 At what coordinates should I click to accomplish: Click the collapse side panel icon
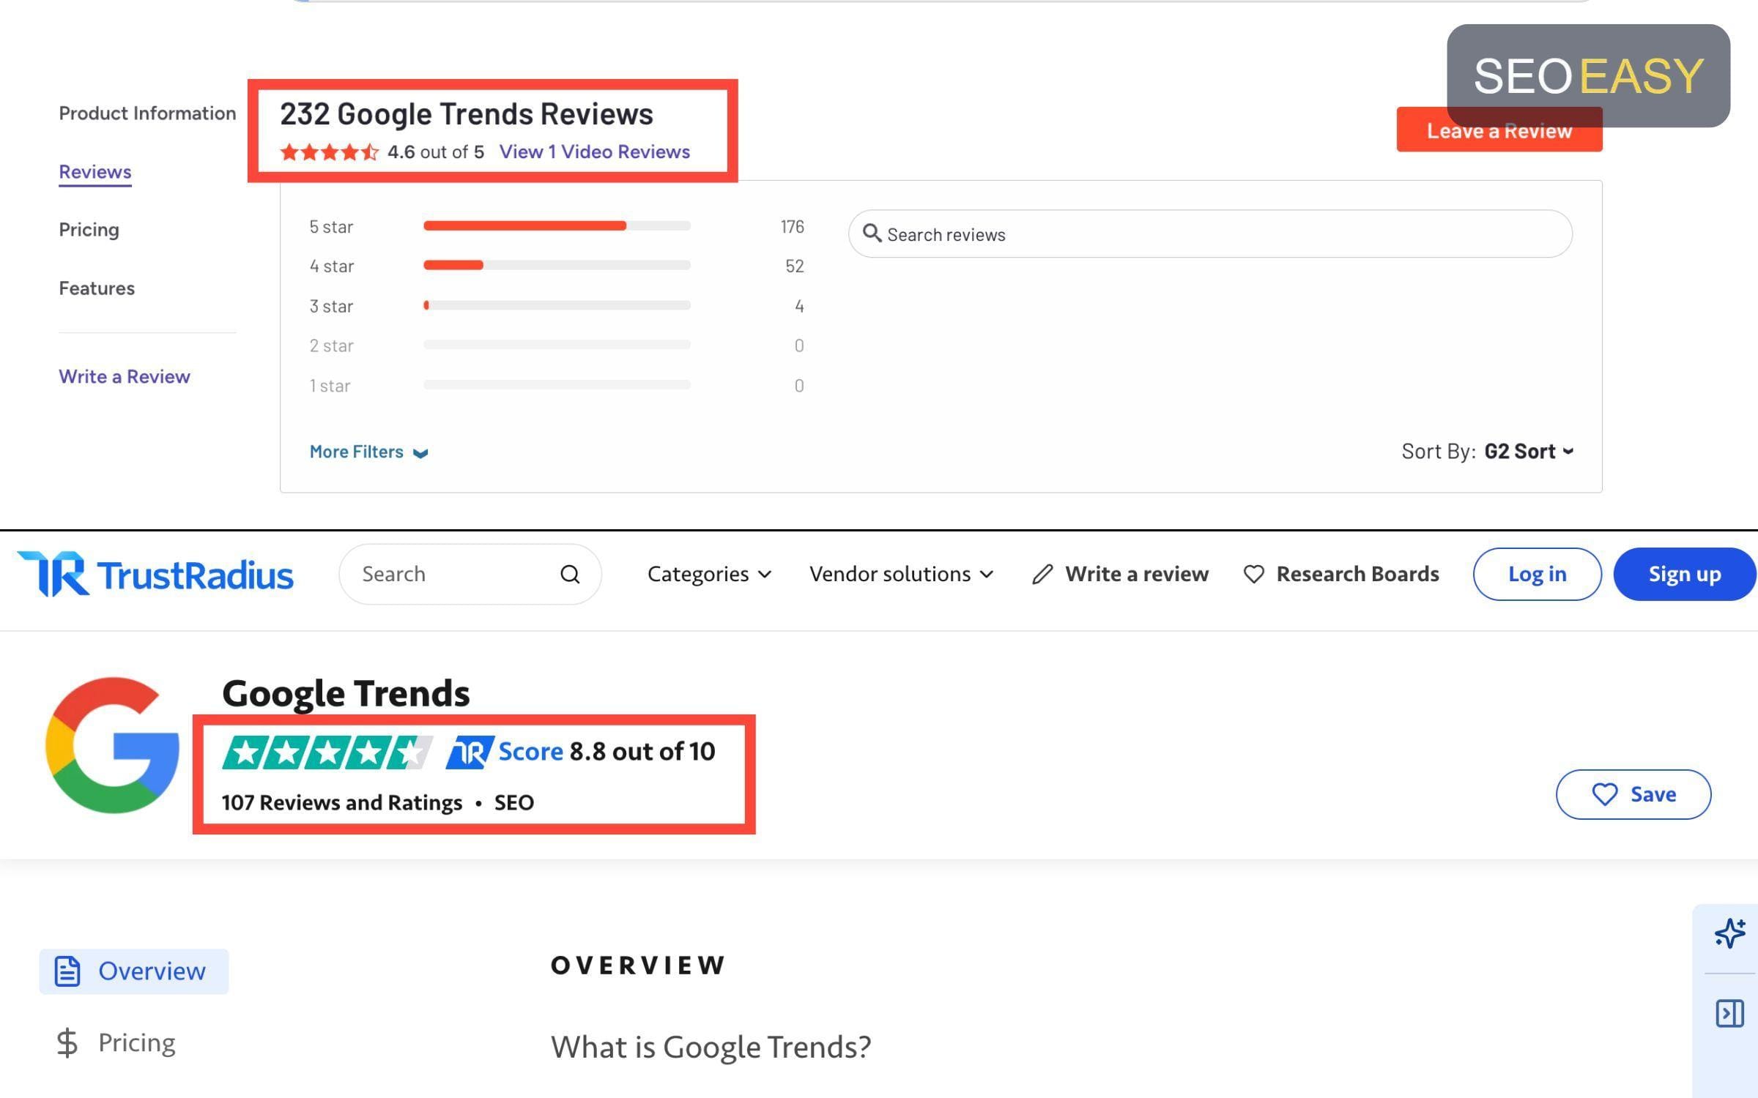click(1729, 1013)
